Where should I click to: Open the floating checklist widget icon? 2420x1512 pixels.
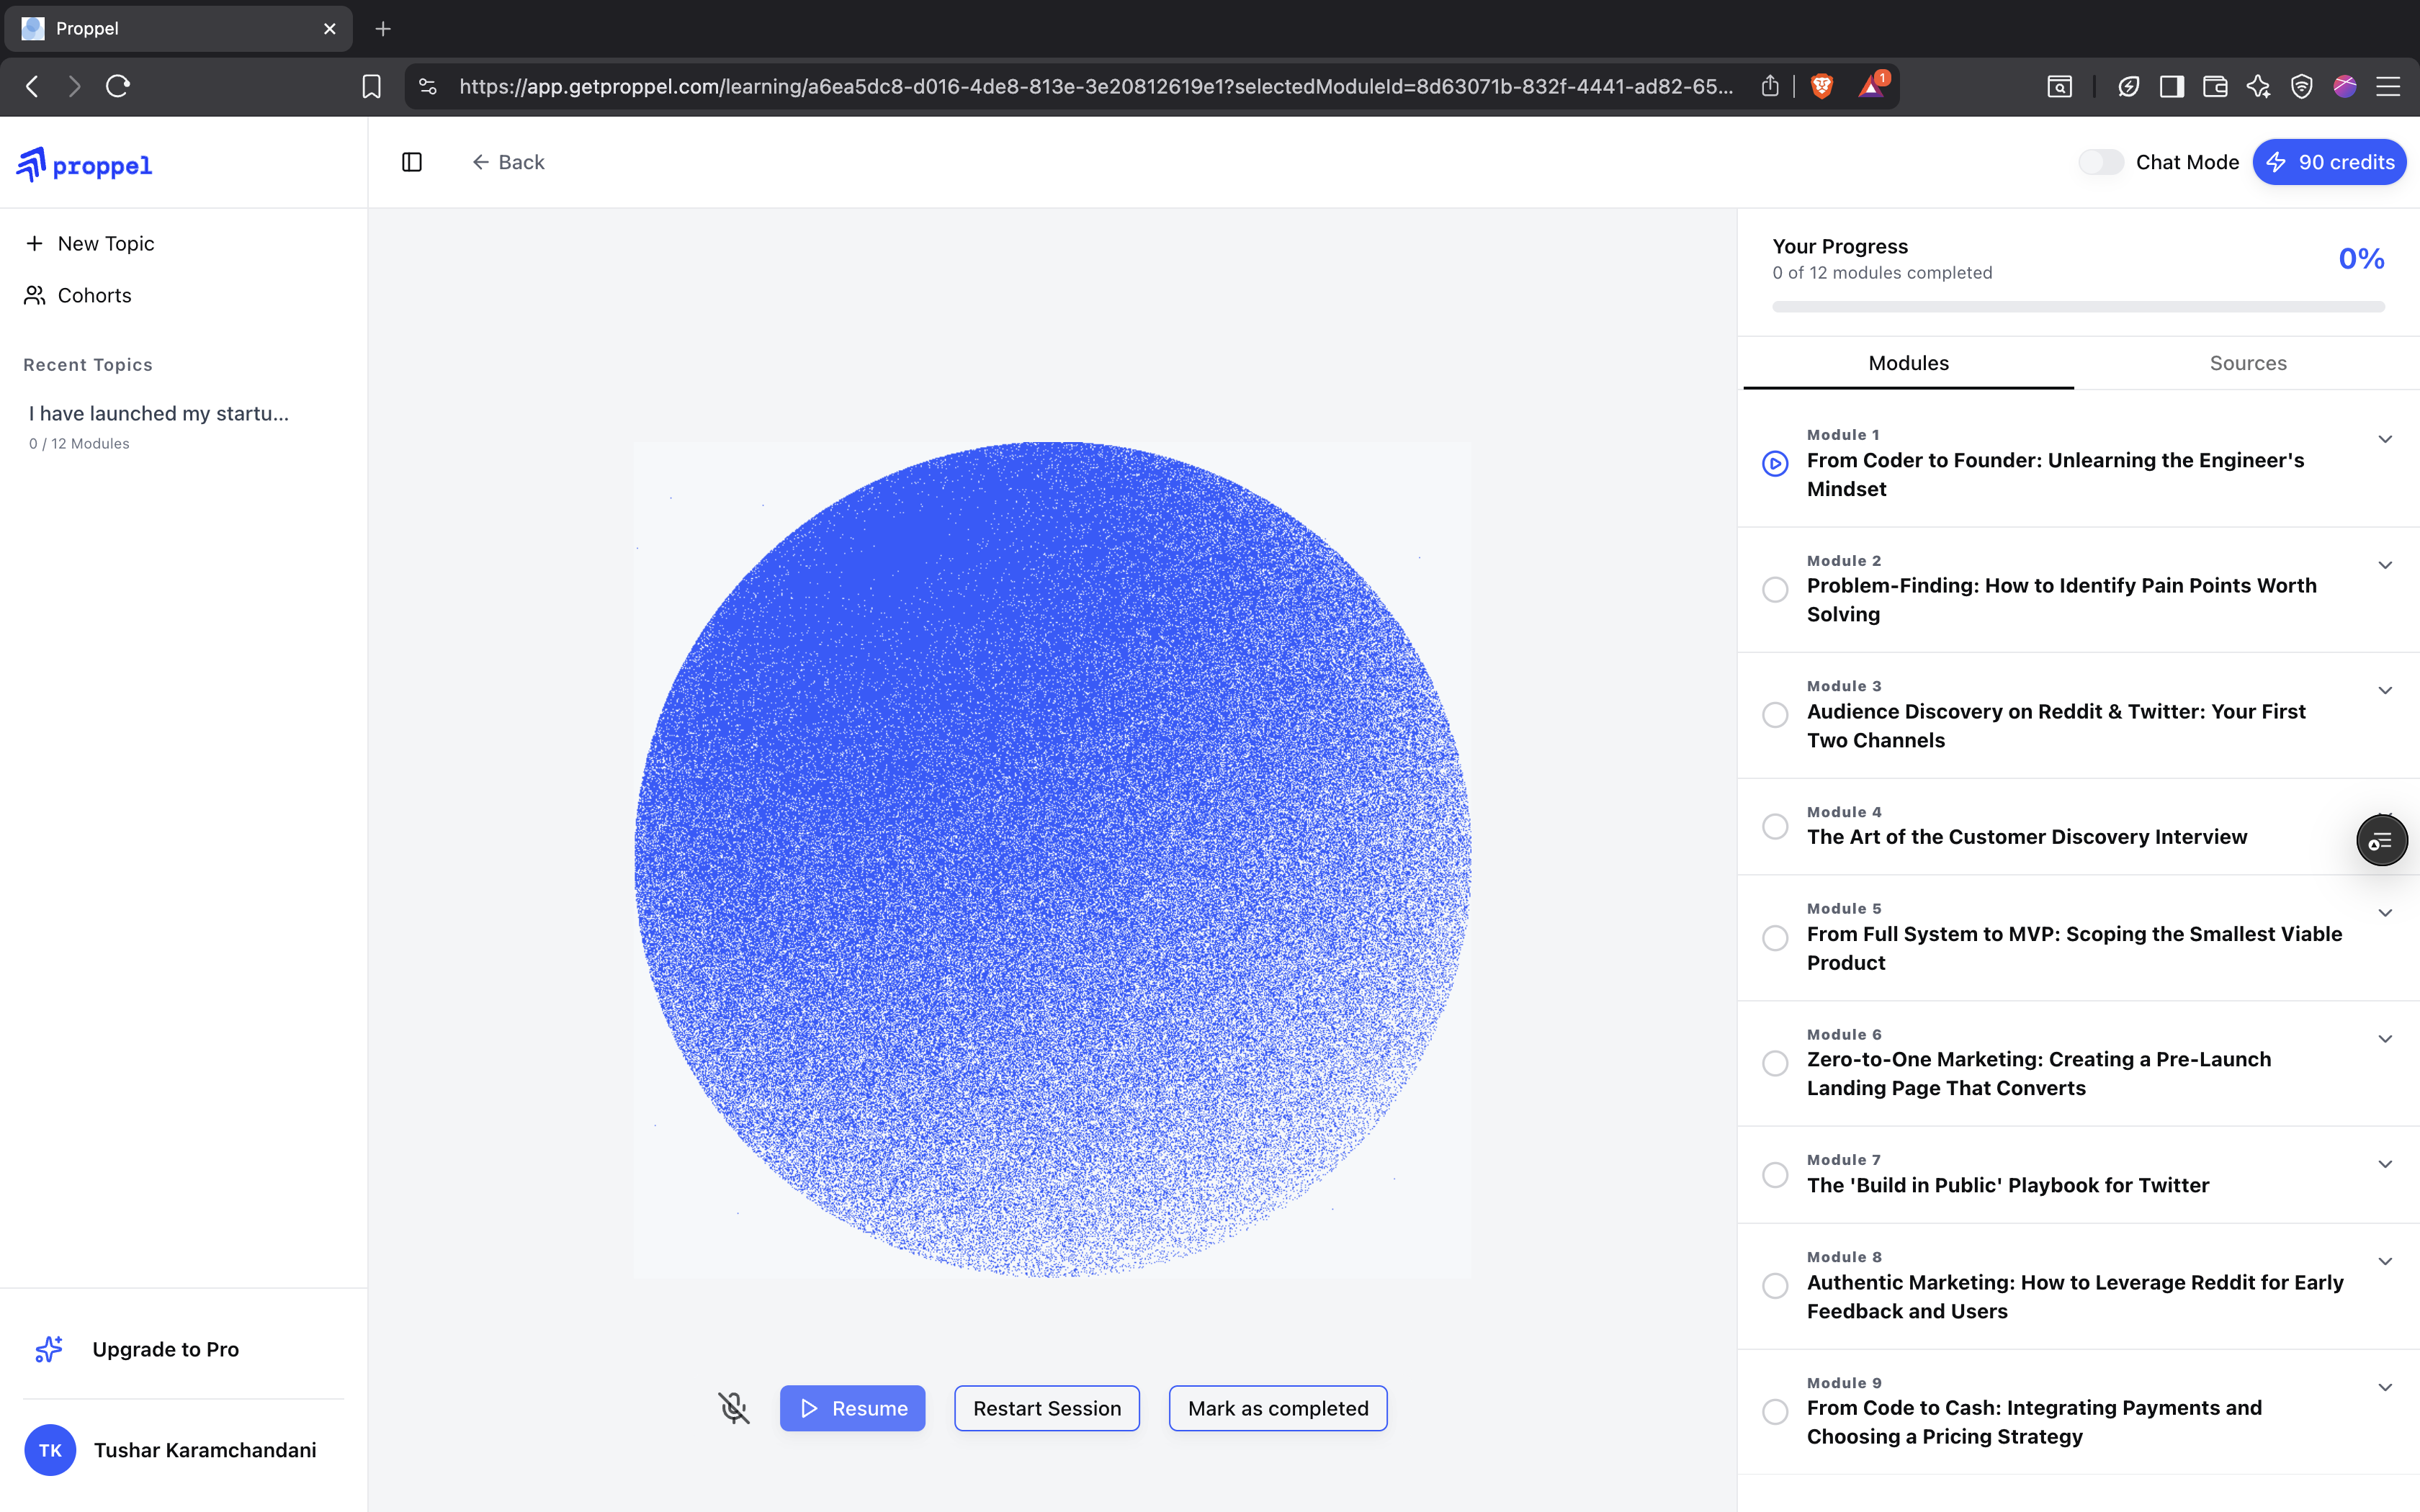[2381, 841]
